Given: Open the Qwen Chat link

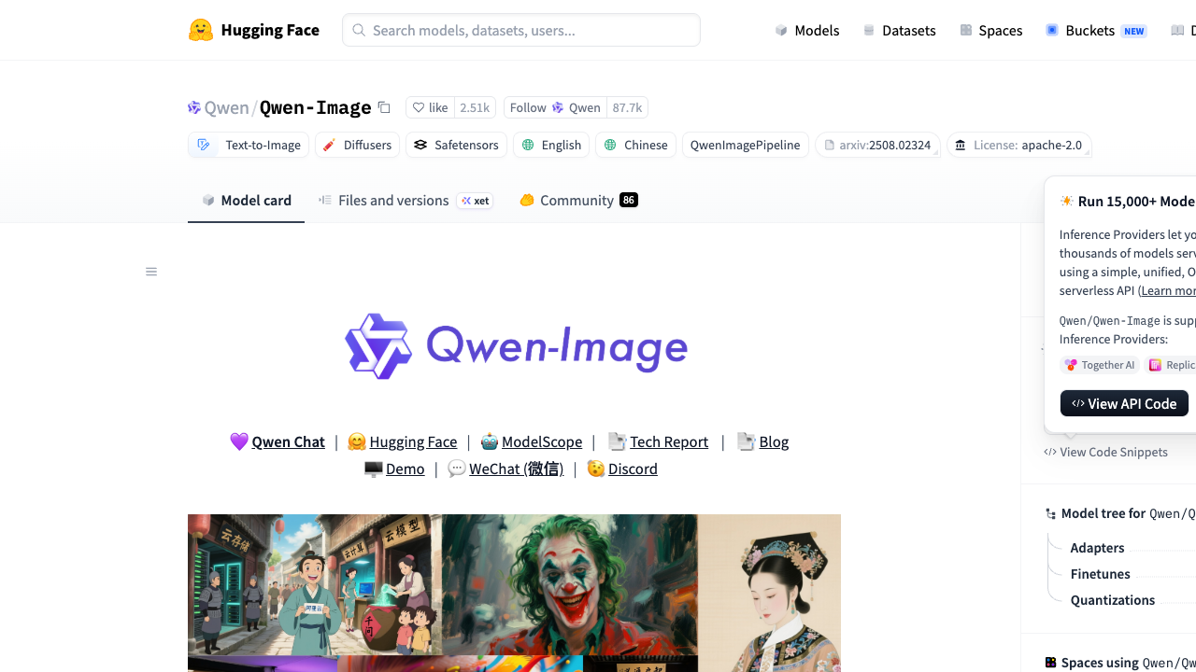Looking at the screenshot, I should coord(289,441).
